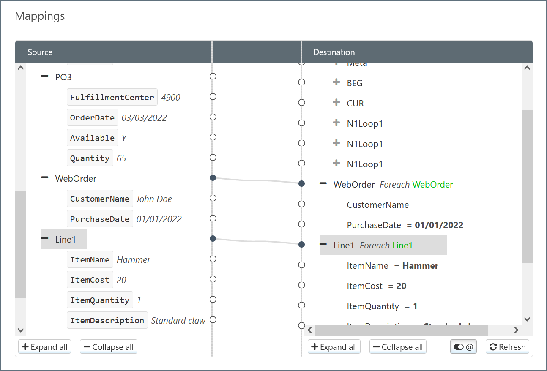Toggle the @ attribute switch

[x=463, y=347]
